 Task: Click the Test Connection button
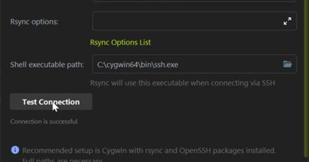pyautogui.click(x=51, y=102)
